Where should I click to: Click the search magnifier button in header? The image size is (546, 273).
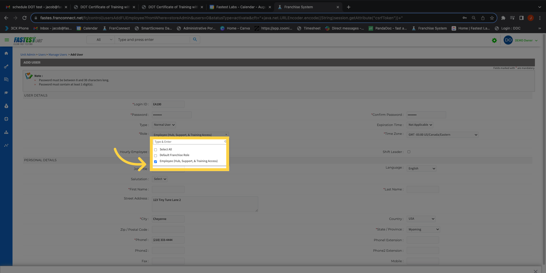point(195,40)
